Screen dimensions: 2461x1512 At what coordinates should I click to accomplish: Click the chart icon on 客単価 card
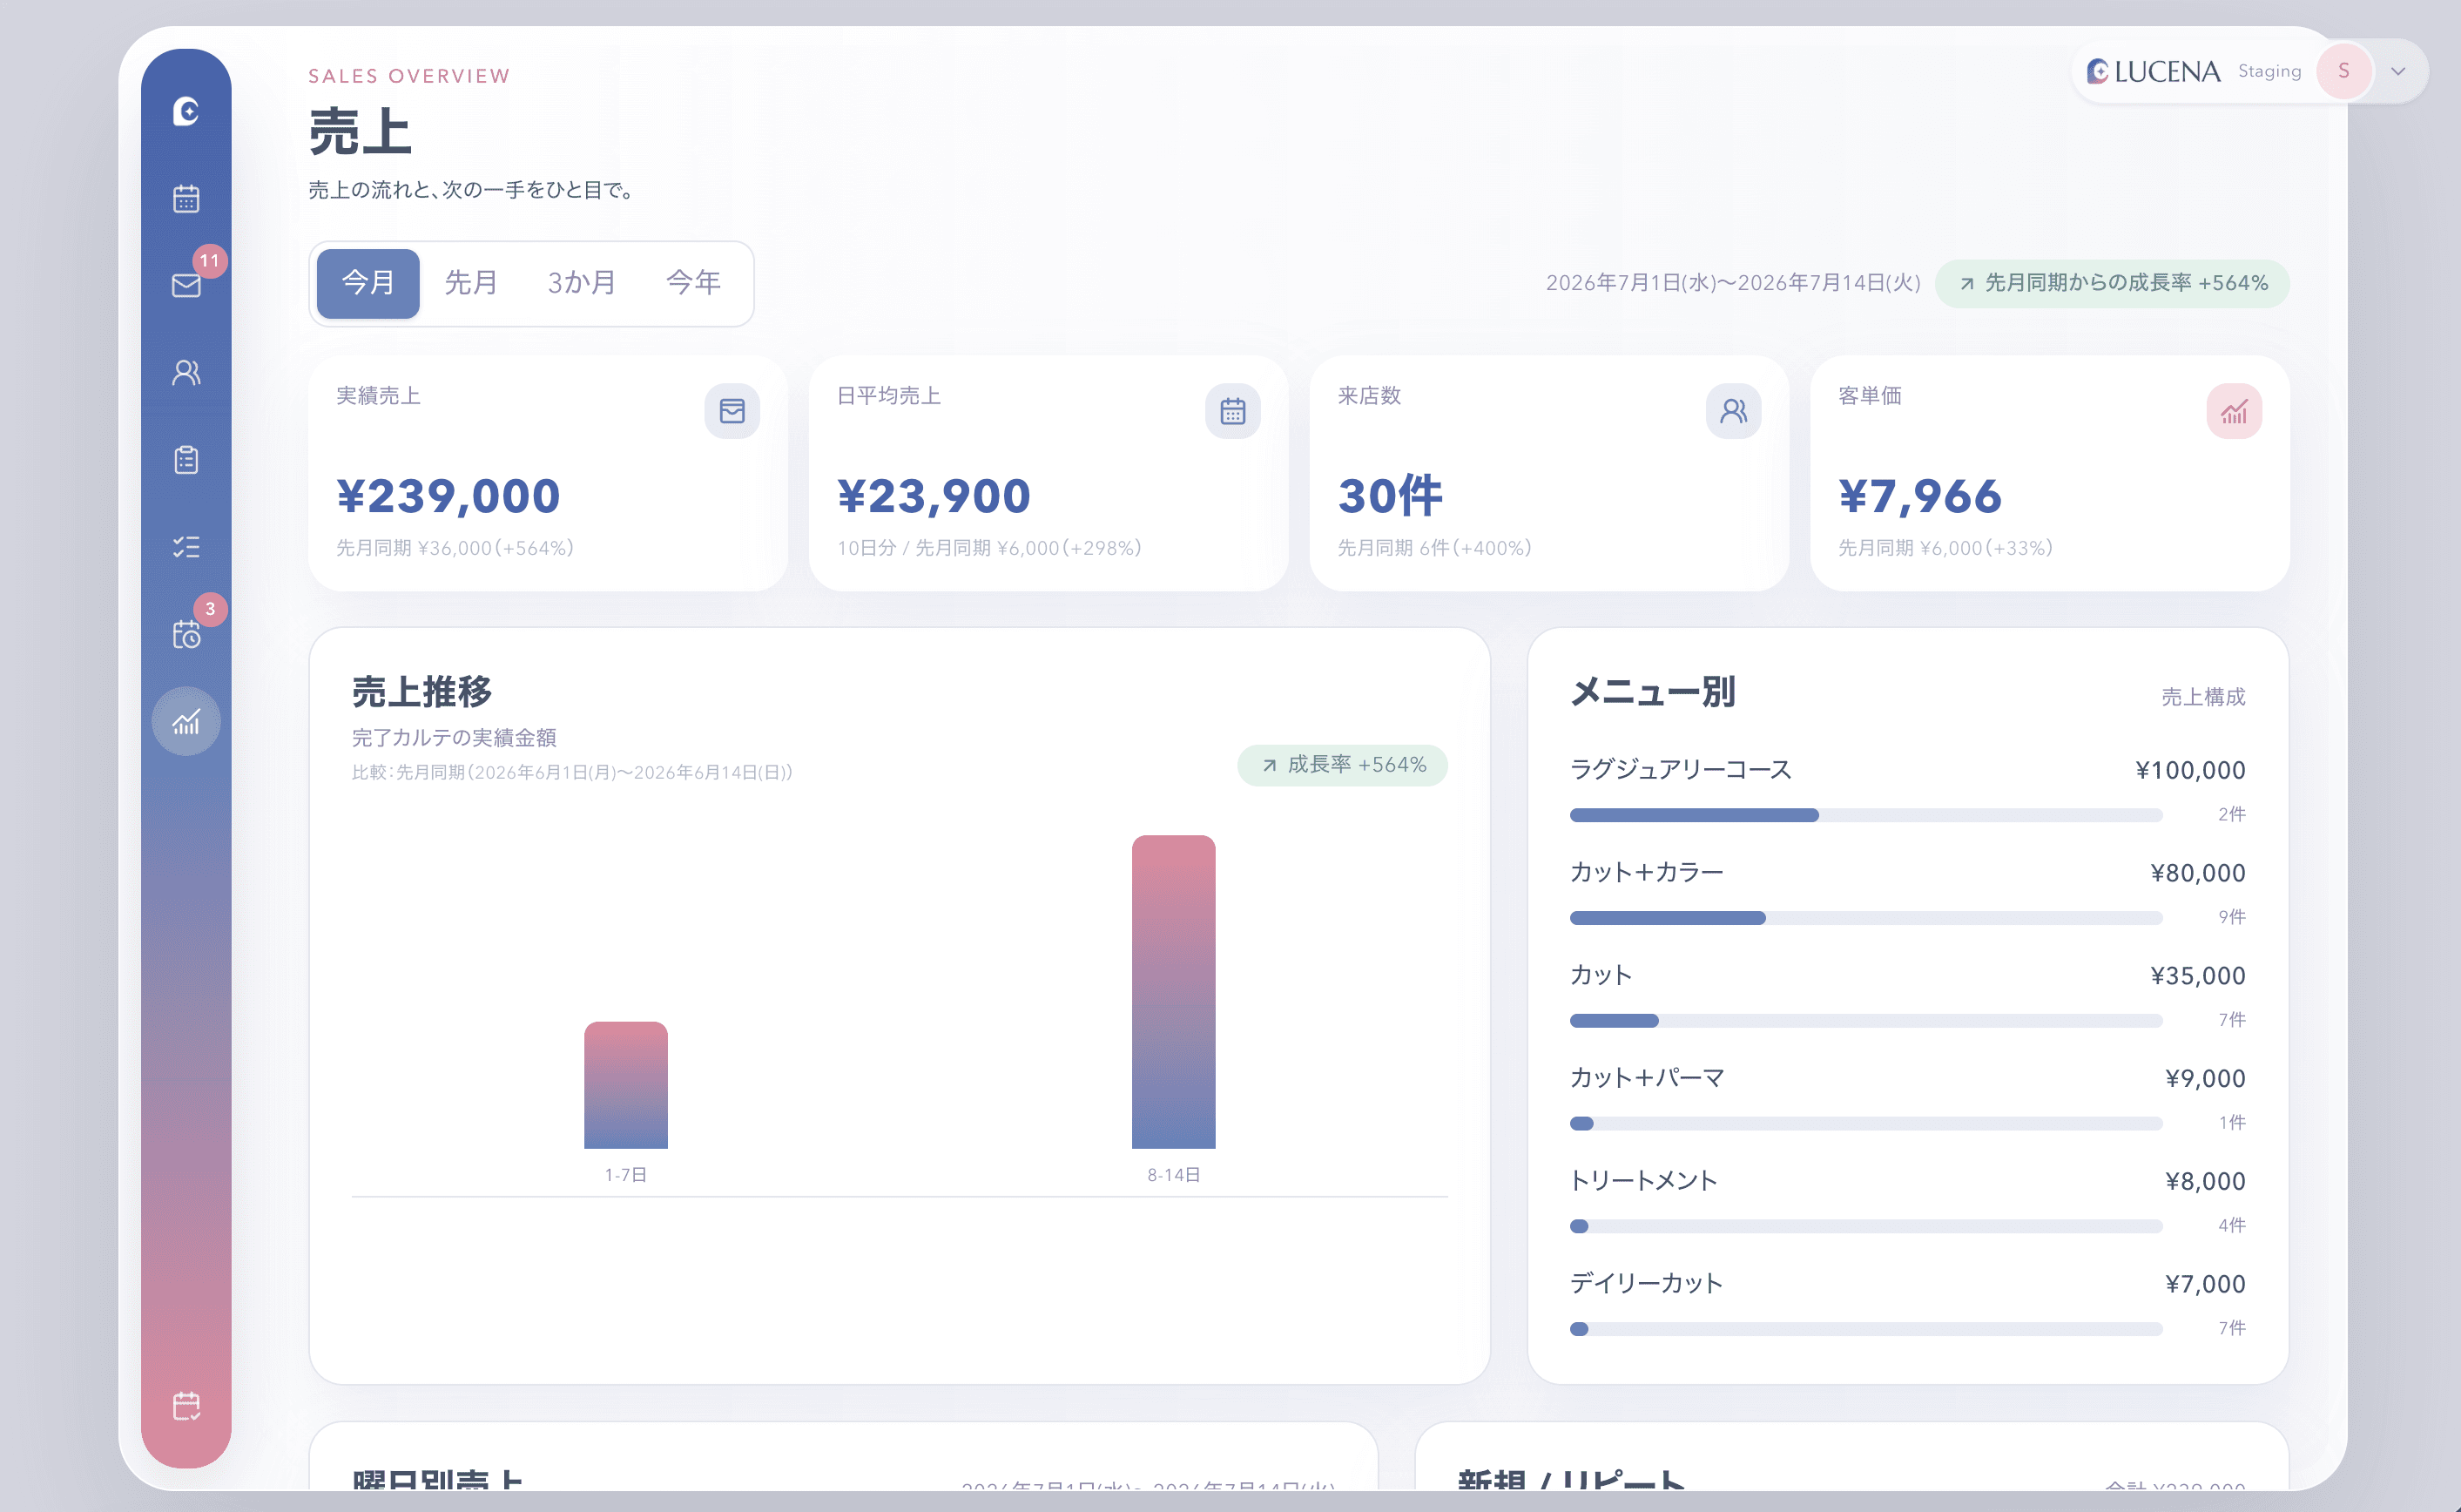point(2234,411)
